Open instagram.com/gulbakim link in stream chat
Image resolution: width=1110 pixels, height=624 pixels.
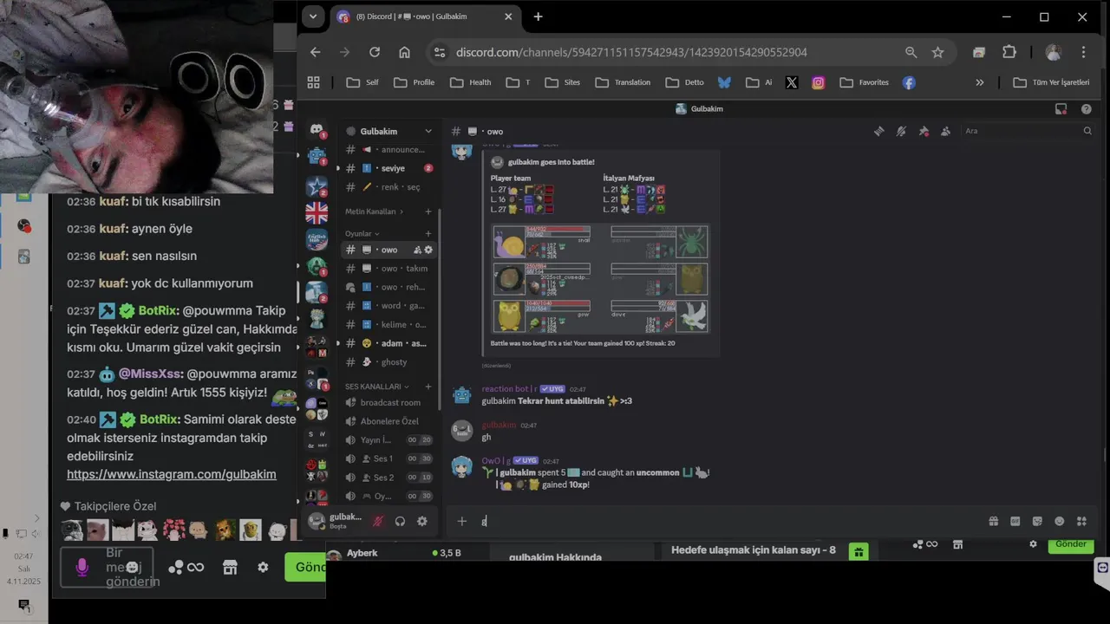click(x=172, y=474)
